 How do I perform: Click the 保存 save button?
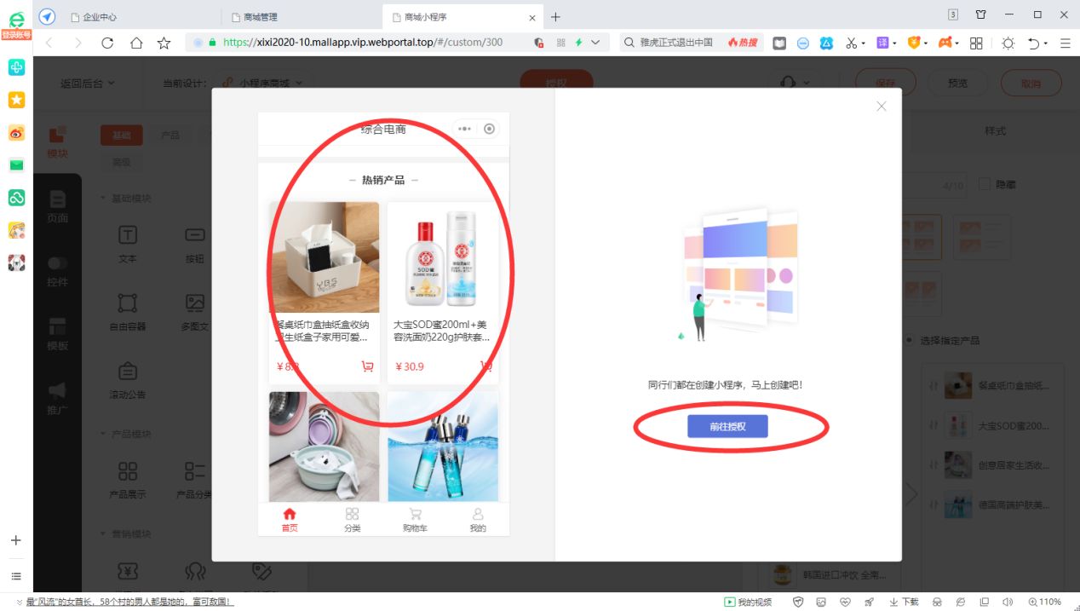pyautogui.click(x=886, y=83)
